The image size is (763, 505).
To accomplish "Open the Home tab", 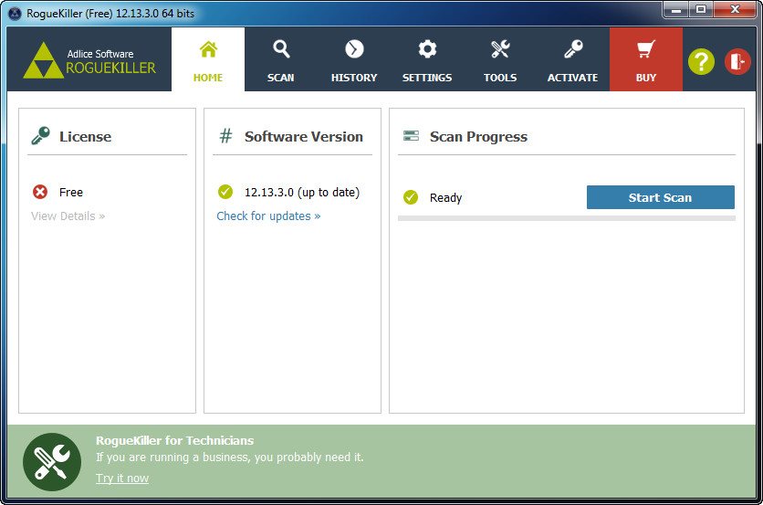I will coord(208,59).
